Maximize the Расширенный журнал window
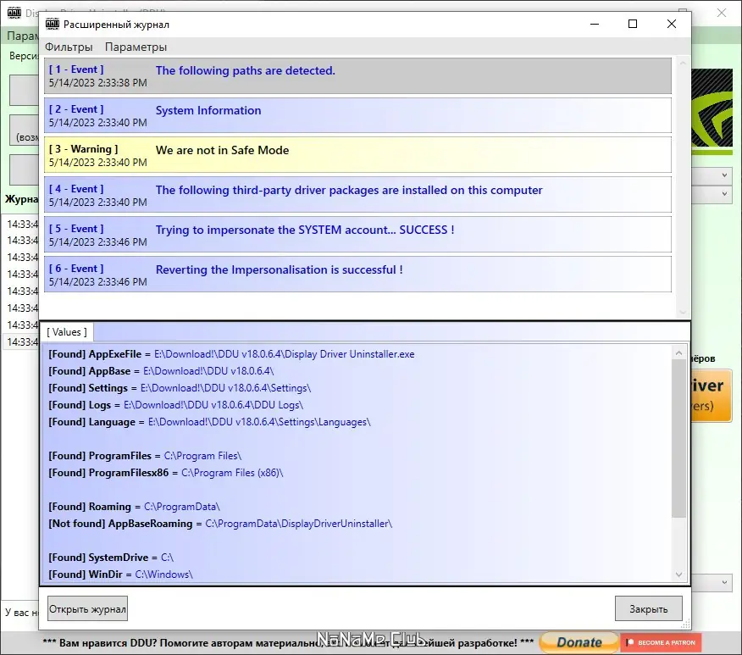Image resolution: width=742 pixels, height=655 pixels. coord(633,24)
